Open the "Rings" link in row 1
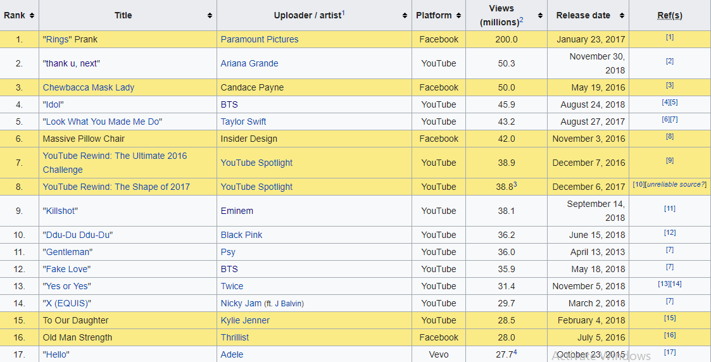Image resolution: width=711 pixels, height=362 pixels. point(58,39)
